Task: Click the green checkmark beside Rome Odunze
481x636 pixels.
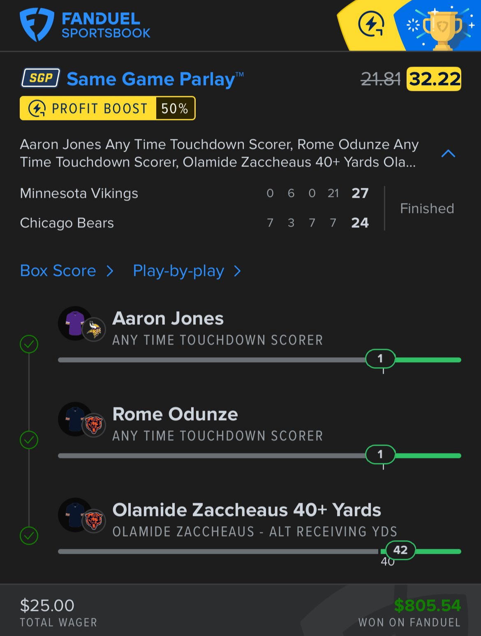Action: pos(29,440)
